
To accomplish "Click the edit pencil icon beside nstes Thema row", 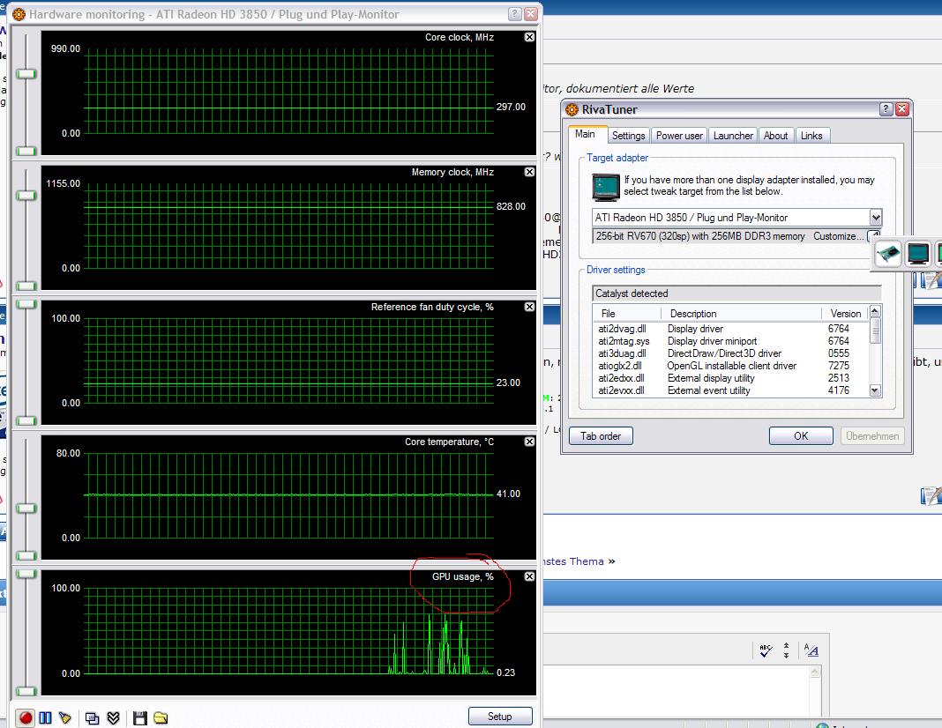I will pos(931,495).
